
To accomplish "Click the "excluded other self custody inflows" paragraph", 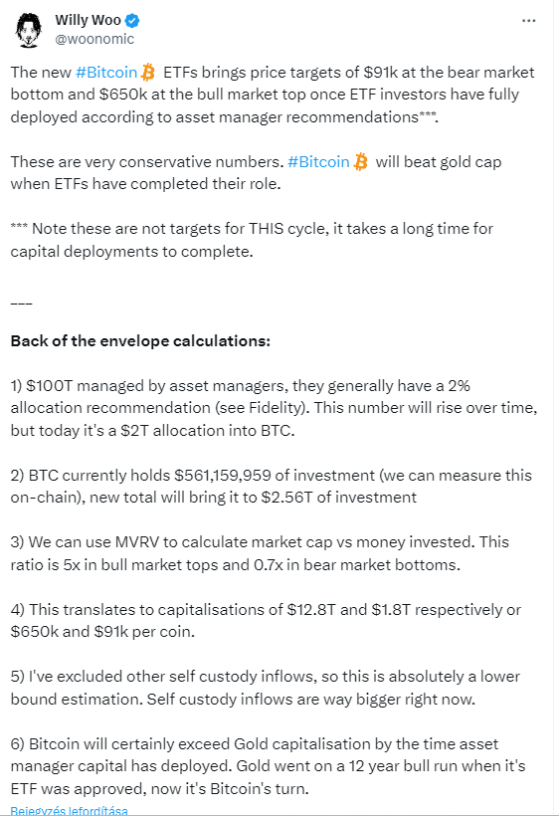I will [265, 688].
